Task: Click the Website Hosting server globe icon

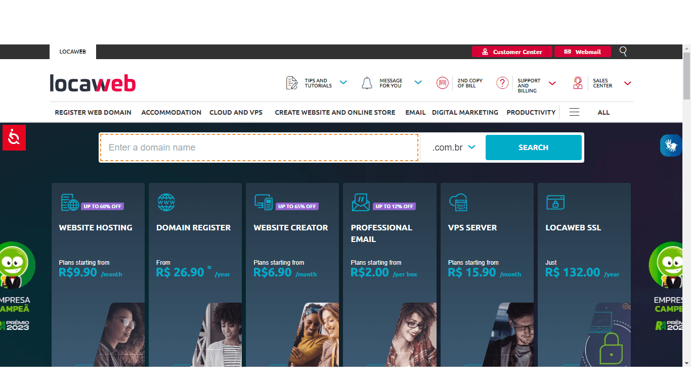Action: point(70,202)
